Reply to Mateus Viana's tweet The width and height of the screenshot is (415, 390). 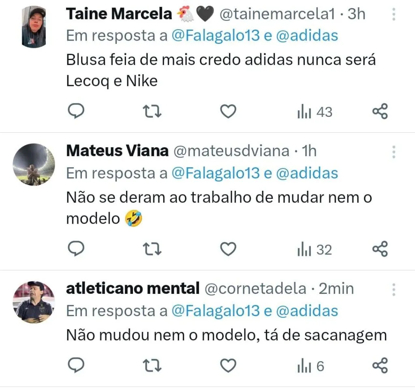[75, 249]
